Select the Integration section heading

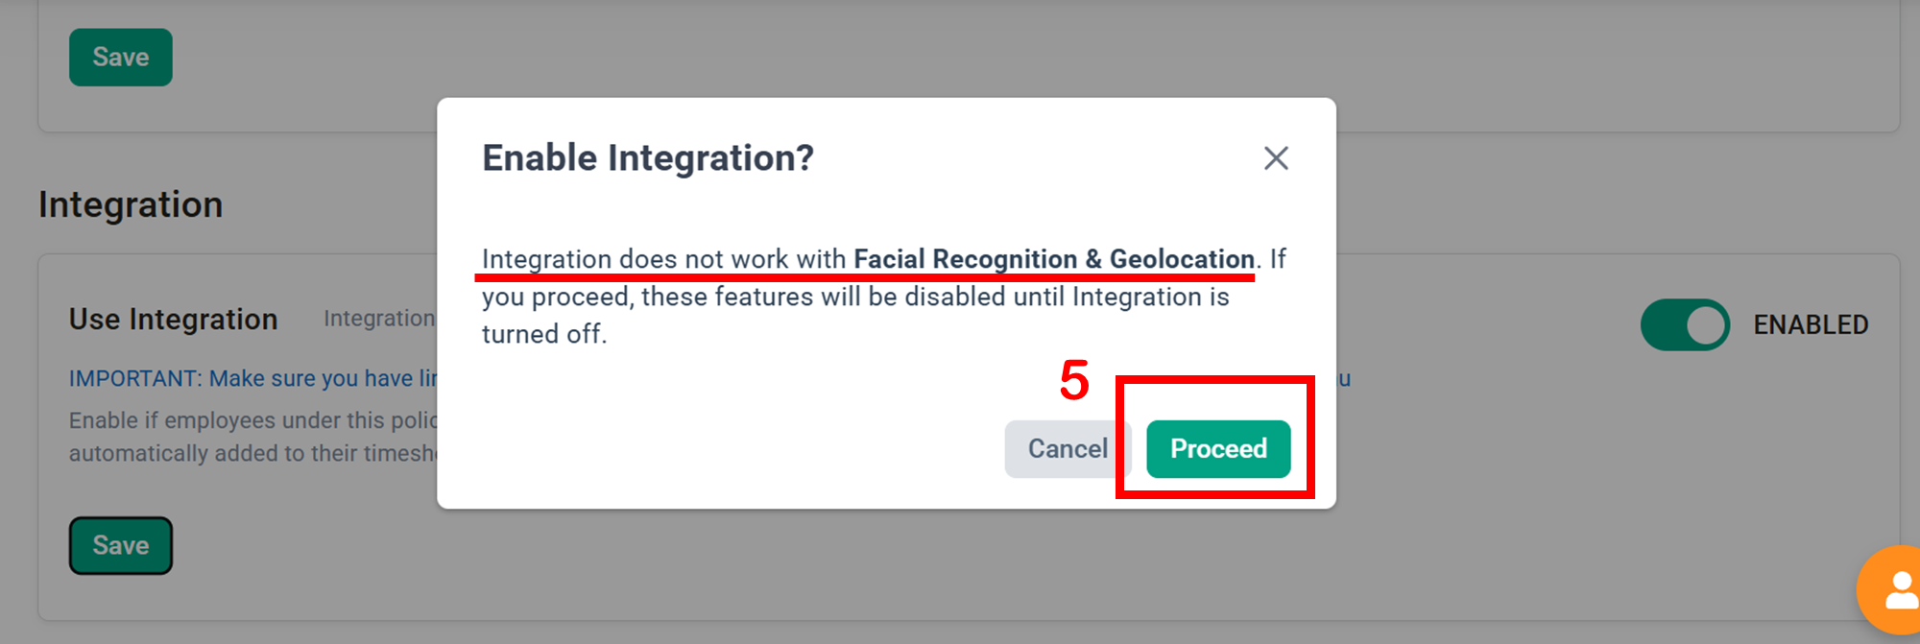point(131,205)
